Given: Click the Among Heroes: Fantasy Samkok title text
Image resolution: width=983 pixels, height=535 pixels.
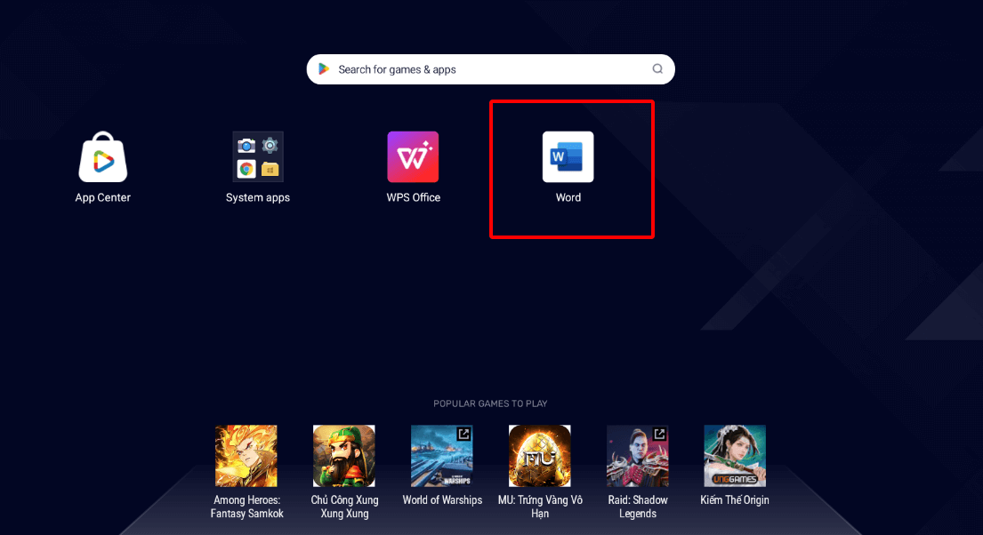Looking at the screenshot, I should 246,507.
